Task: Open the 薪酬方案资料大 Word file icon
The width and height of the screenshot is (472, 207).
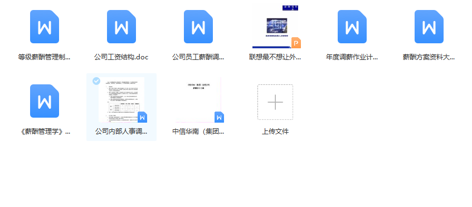Action: coord(429,27)
